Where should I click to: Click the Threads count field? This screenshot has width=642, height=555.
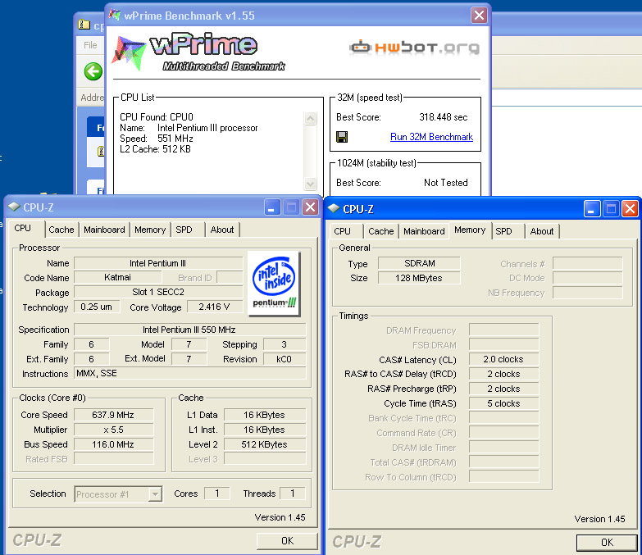tap(293, 494)
